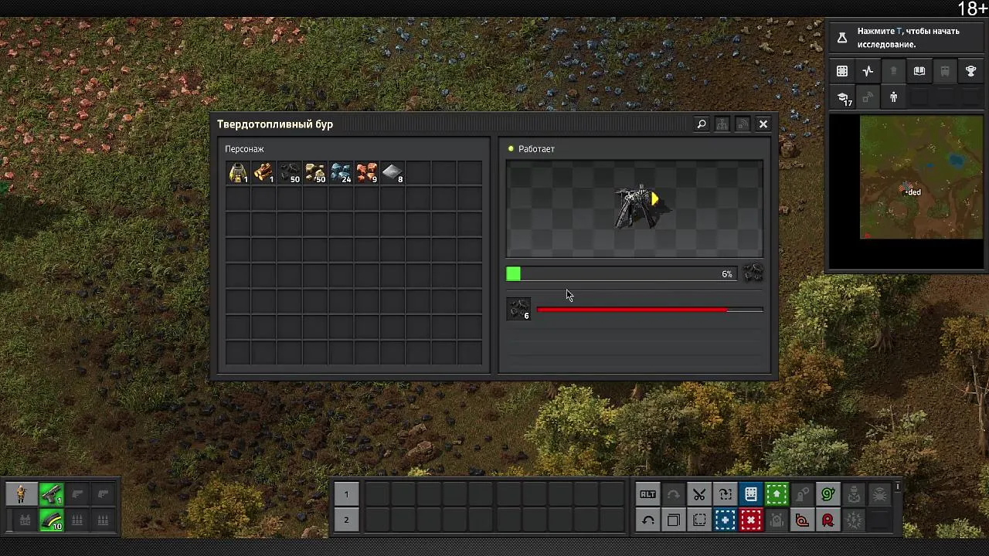Click the research prompt with flask icon
The width and height of the screenshot is (989, 556).
(906, 37)
